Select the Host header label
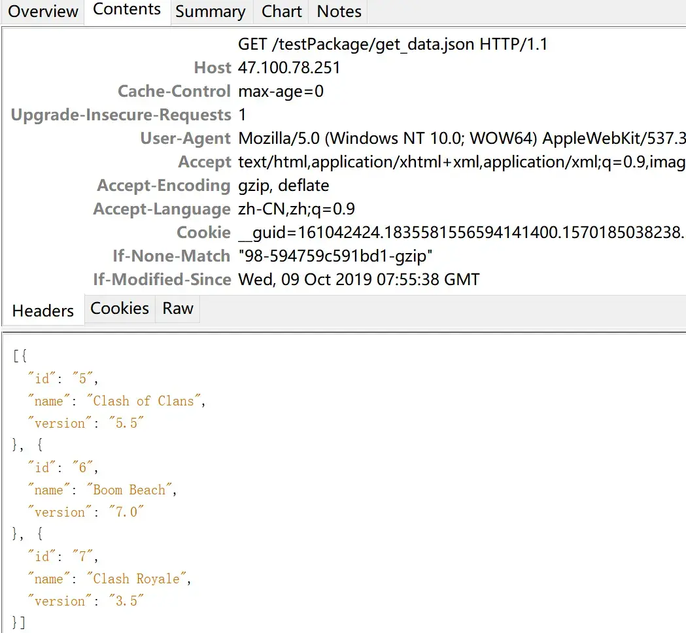This screenshot has width=686, height=633. click(x=212, y=68)
